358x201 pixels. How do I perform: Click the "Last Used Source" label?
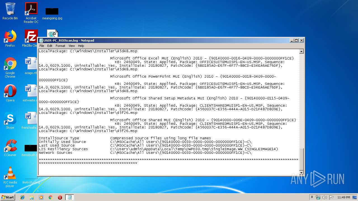(57, 145)
